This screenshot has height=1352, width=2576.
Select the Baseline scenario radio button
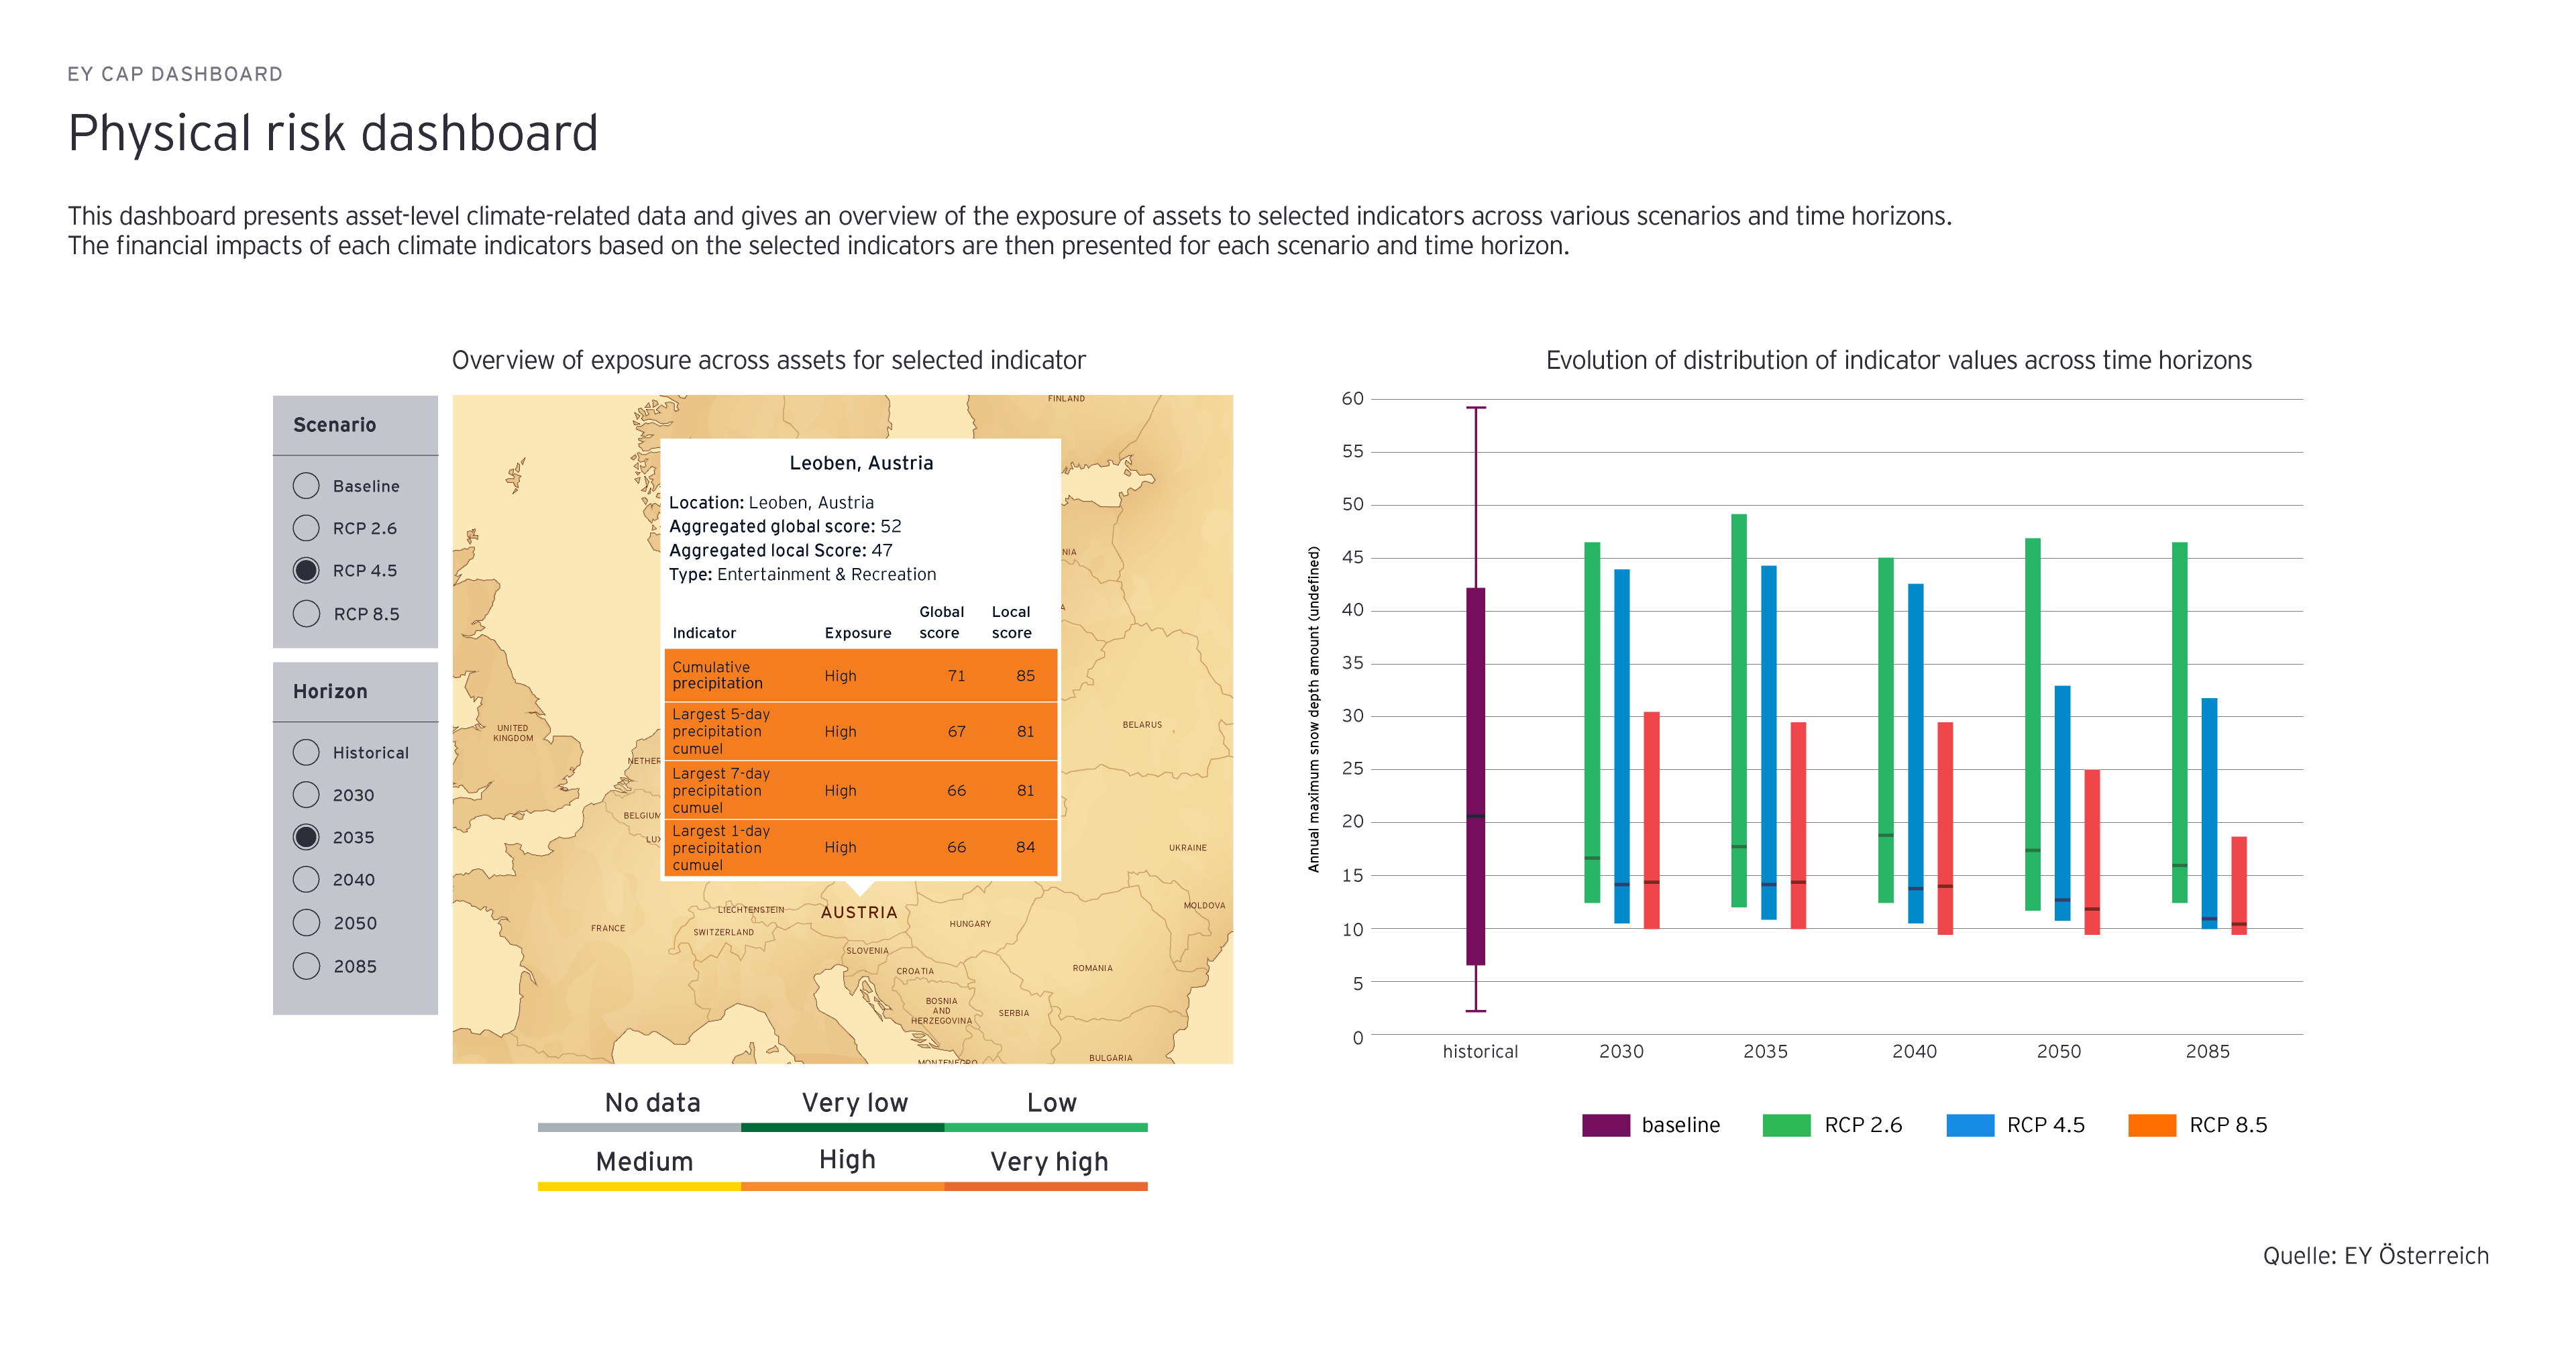click(x=306, y=486)
